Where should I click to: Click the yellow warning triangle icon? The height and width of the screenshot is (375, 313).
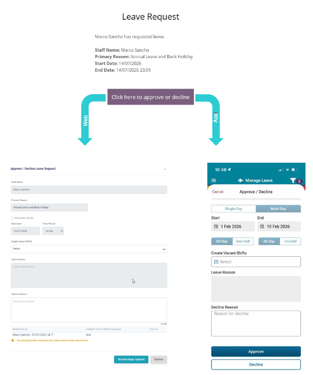tap(13, 340)
